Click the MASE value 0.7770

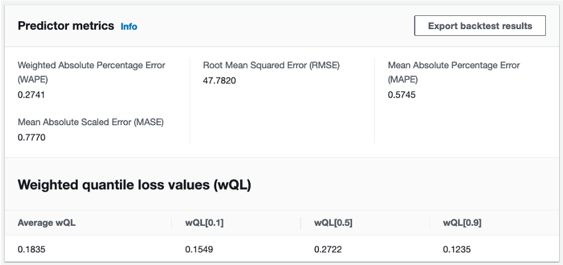(32, 137)
